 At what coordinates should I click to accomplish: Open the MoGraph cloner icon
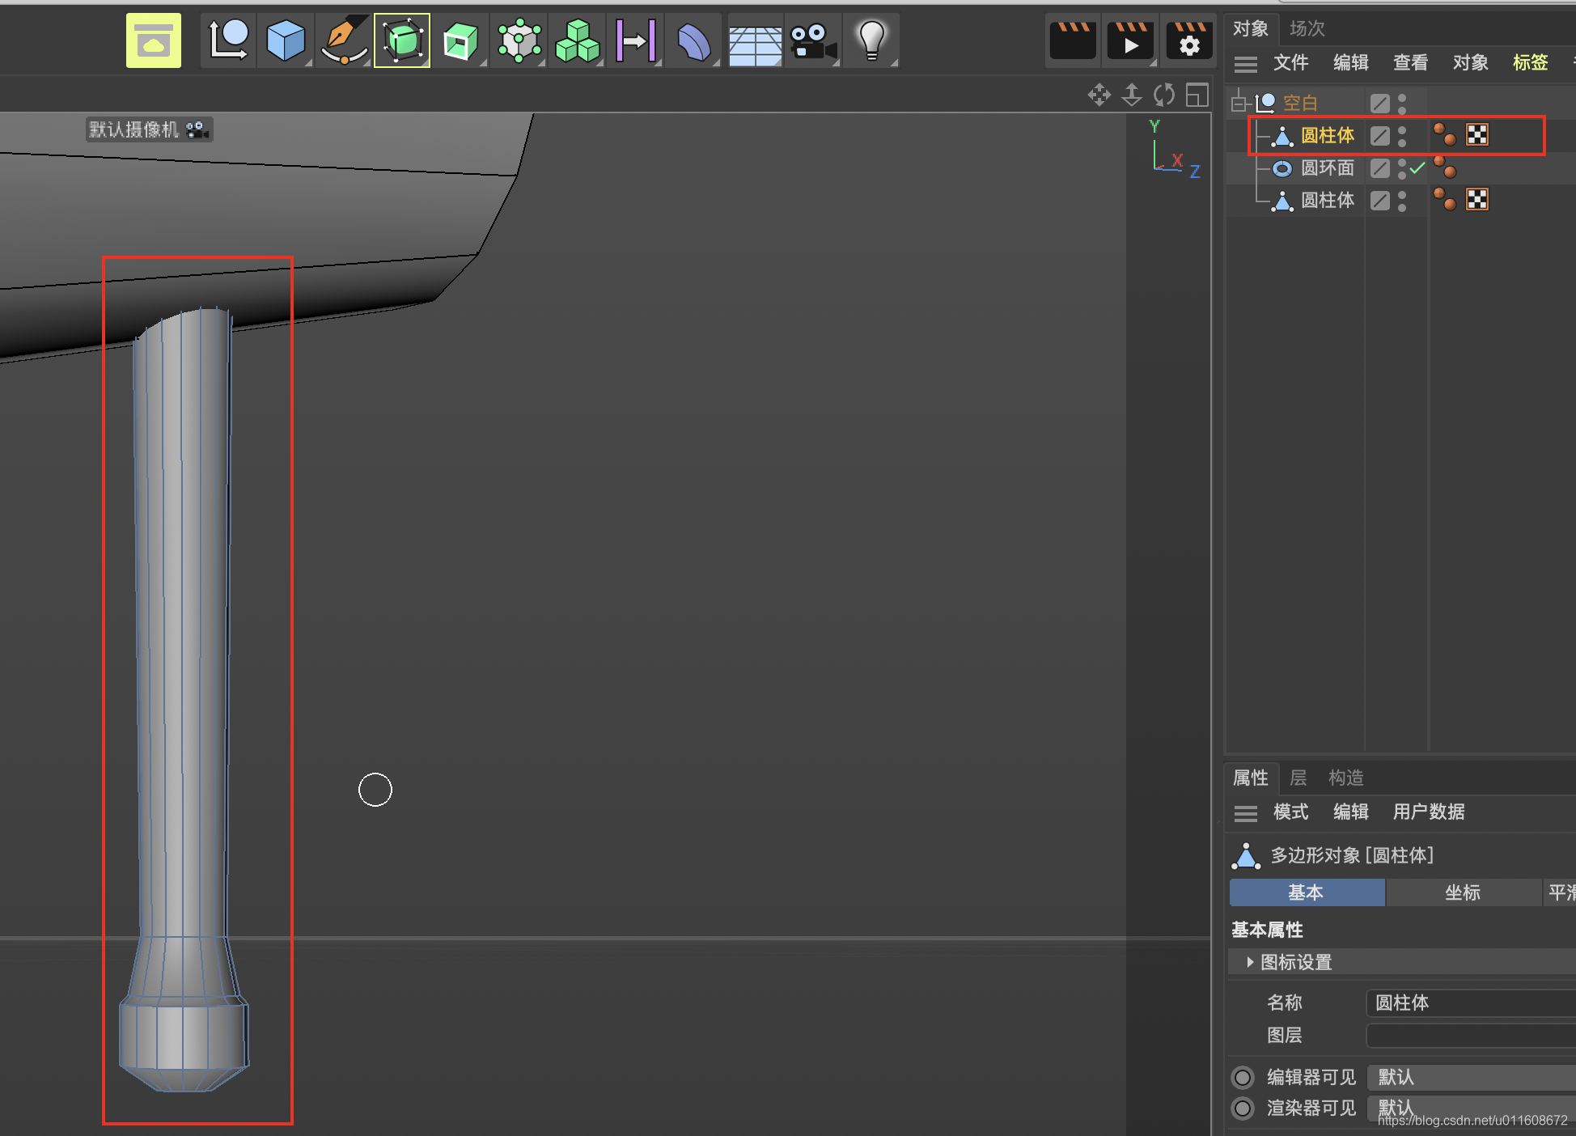coord(578,40)
